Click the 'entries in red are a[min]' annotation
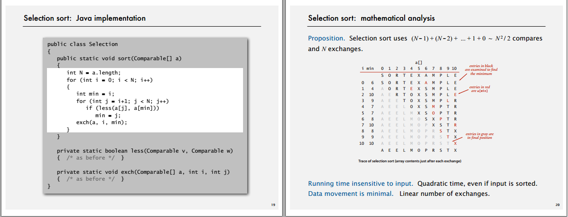568x217 pixels. (x=481, y=89)
